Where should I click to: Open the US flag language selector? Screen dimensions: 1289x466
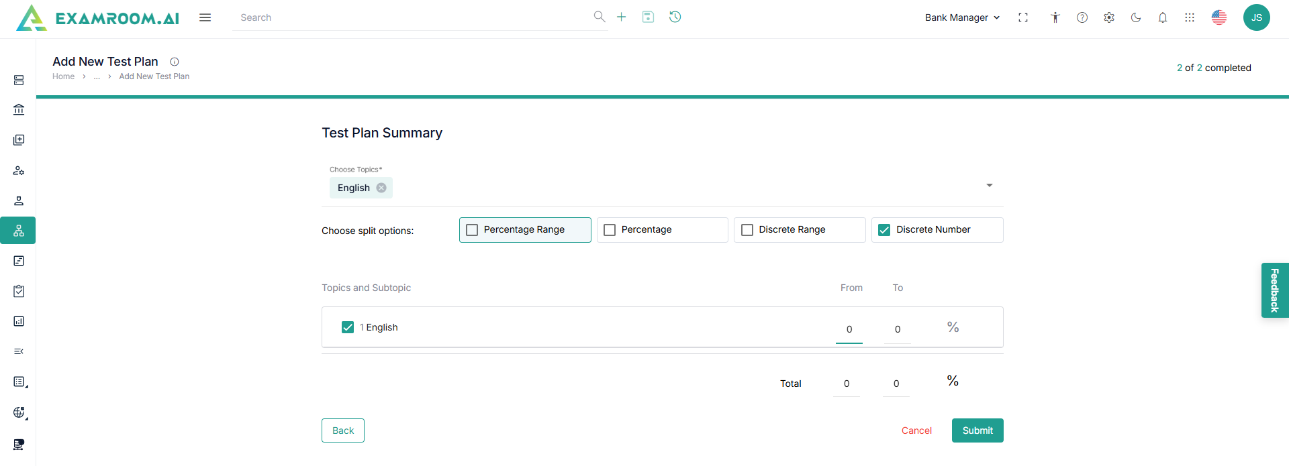tap(1219, 17)
